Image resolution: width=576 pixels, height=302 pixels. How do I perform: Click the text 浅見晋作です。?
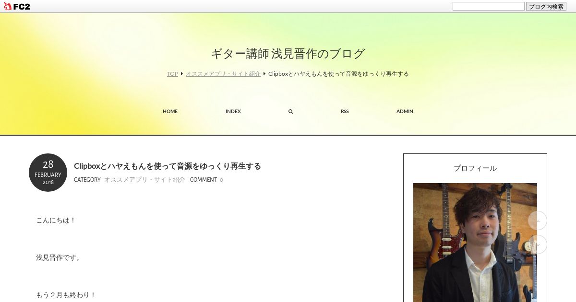(x=60, y=257)
